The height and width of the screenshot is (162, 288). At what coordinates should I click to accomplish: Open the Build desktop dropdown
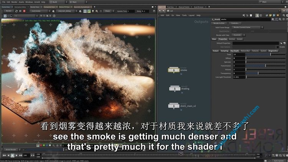pos(58,2)
